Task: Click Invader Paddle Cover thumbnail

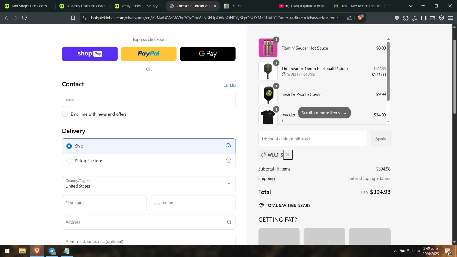Action: tap(268, 94)
